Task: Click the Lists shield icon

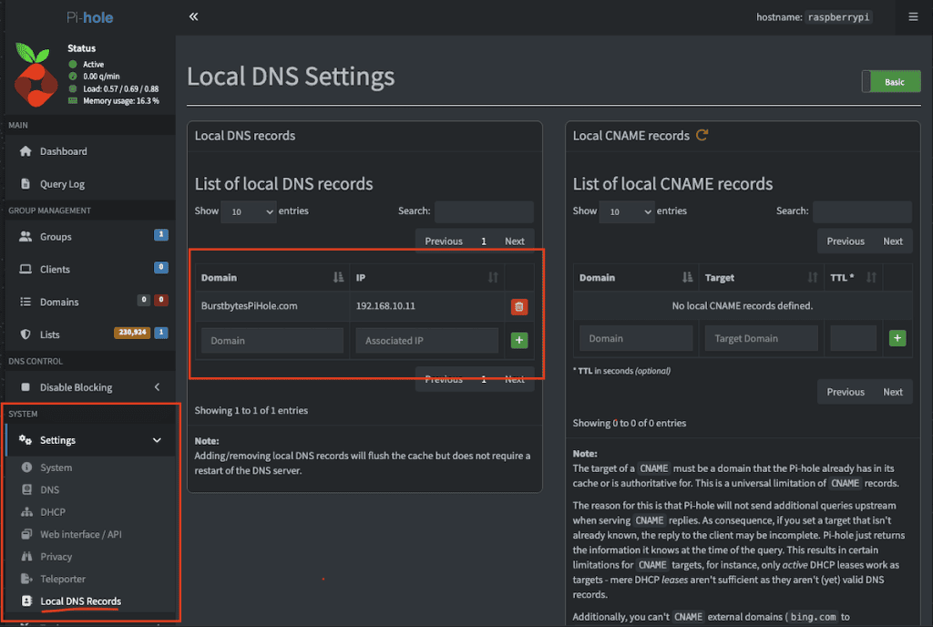Action: 26,334
